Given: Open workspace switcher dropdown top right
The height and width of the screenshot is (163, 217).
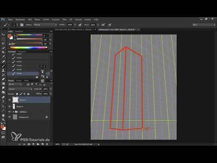Looking at the screenshot, I should pos(204,24).
